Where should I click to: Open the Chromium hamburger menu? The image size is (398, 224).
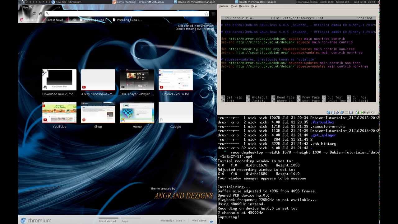213,14
